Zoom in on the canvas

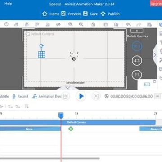[70, 24]
